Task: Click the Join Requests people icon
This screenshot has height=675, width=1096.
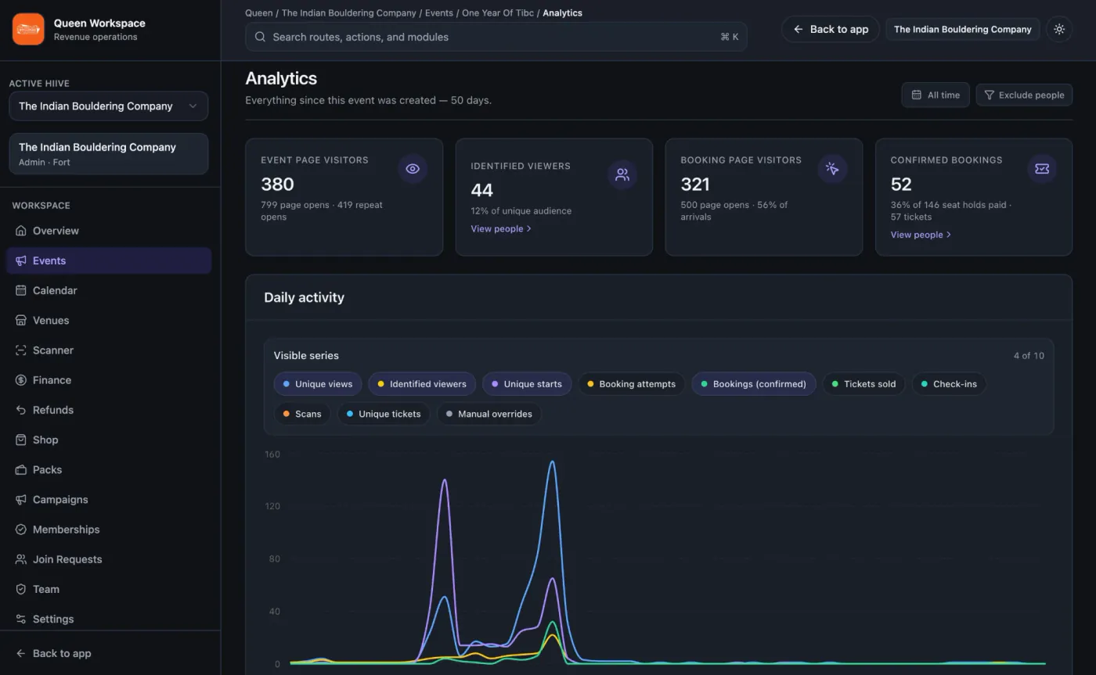Action: point(21,559)
